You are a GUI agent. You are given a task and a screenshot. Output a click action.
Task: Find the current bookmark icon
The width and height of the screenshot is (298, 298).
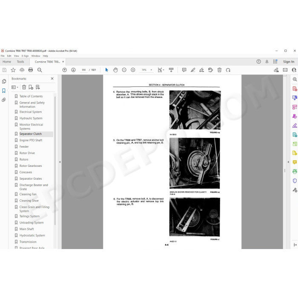[38, 87]
